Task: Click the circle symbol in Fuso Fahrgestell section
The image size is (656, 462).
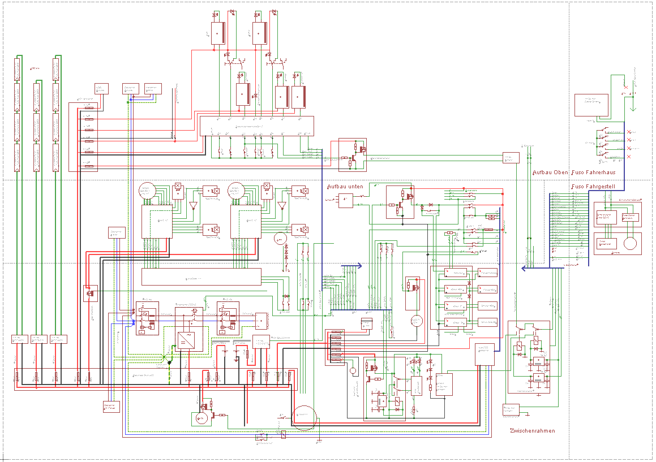Action: [630, 243]
